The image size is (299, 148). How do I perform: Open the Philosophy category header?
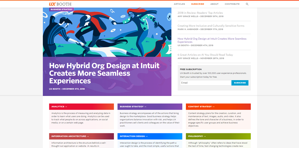[x=218, y=136]
